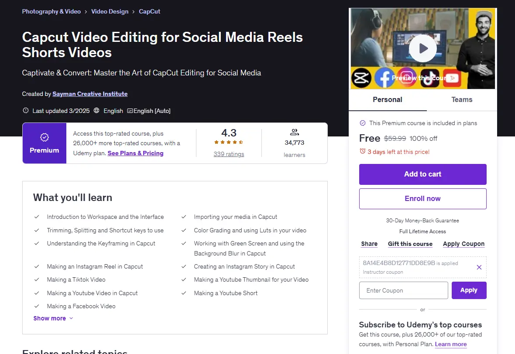Click "30-Day Money-Back Guarantee" text
Image resolution: width=515 pixels, height=354 pixels.
point(422,221)
